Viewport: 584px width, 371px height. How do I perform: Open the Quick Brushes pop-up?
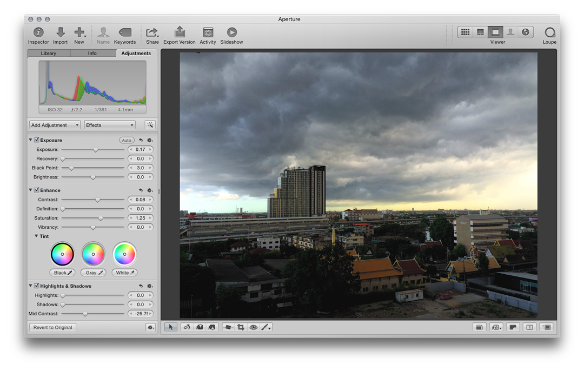[x=266, y=327]
